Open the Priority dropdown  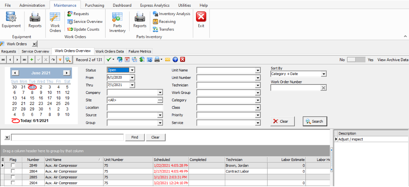[x=258, y=115]
